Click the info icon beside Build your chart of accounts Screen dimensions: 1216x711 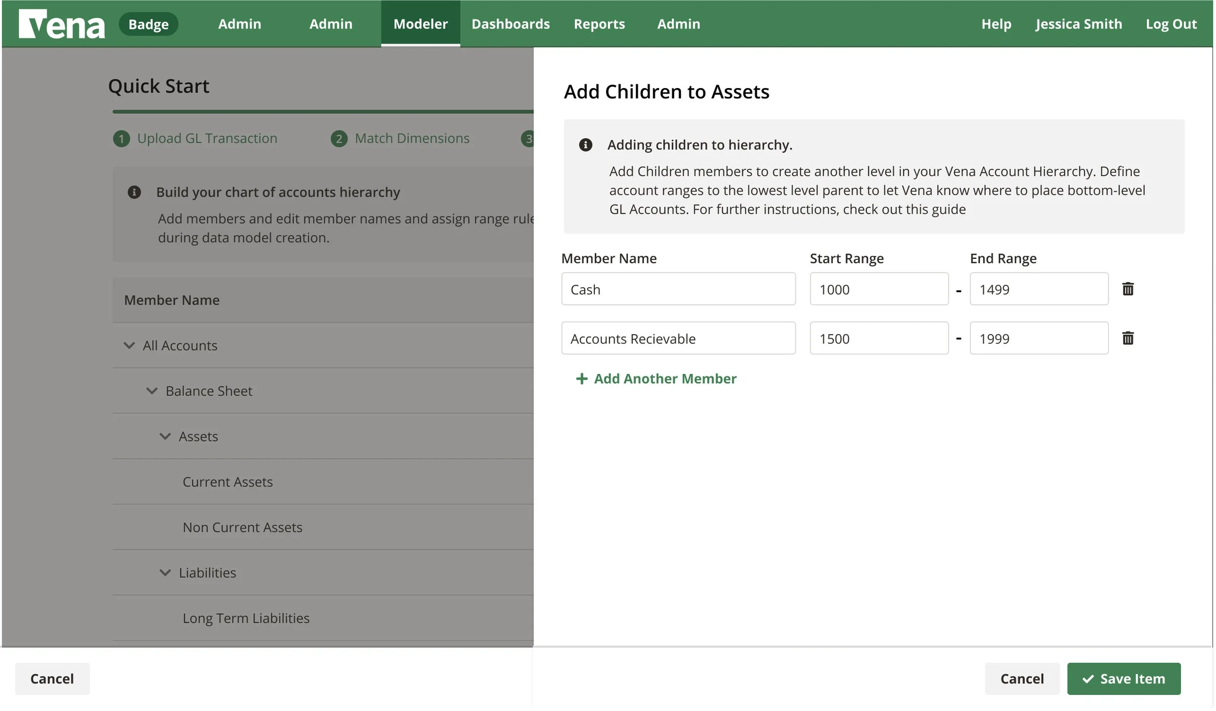[x=134, y=192]
